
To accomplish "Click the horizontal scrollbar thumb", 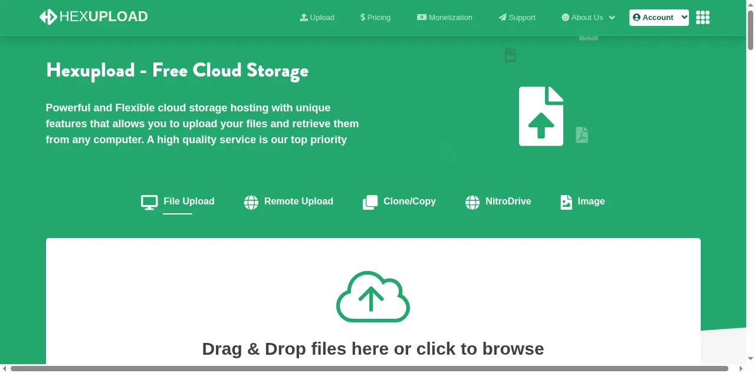I will [x=369, y=369].
